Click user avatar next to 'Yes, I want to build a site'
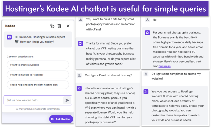 tap(81, 19)
